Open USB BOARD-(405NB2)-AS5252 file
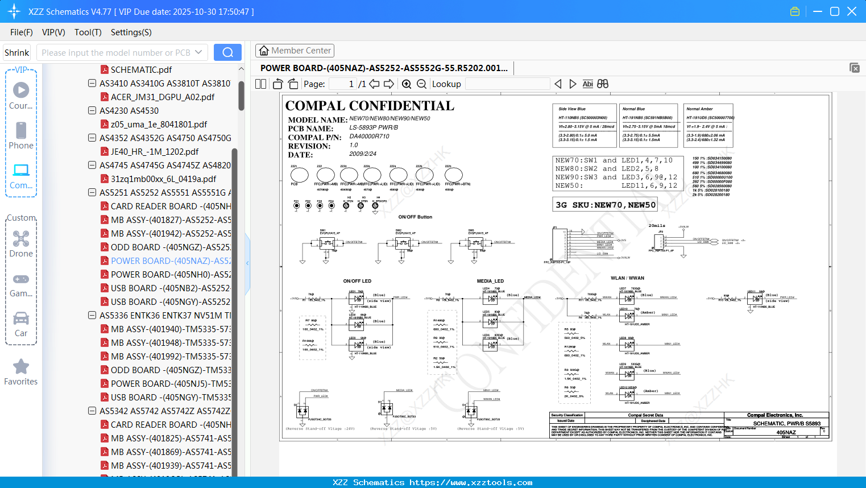The height and width of the screenshot is (488, 866). [171, 288]
